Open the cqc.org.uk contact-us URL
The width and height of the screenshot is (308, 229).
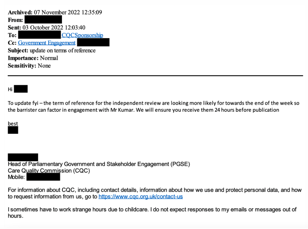pyautogui.click(x=140, y=197)
